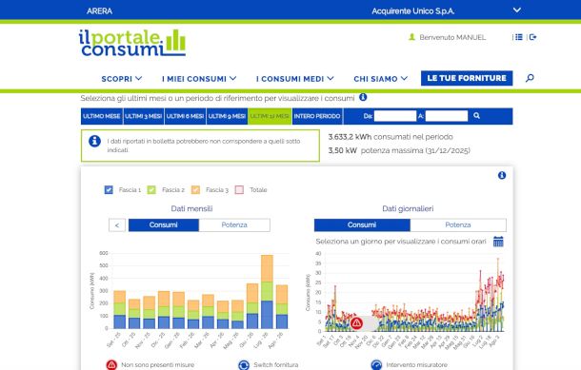Click the Ago - 26 bar in monthly chart
The height and width of the screenshot is (370, 581).
[282, 306]
